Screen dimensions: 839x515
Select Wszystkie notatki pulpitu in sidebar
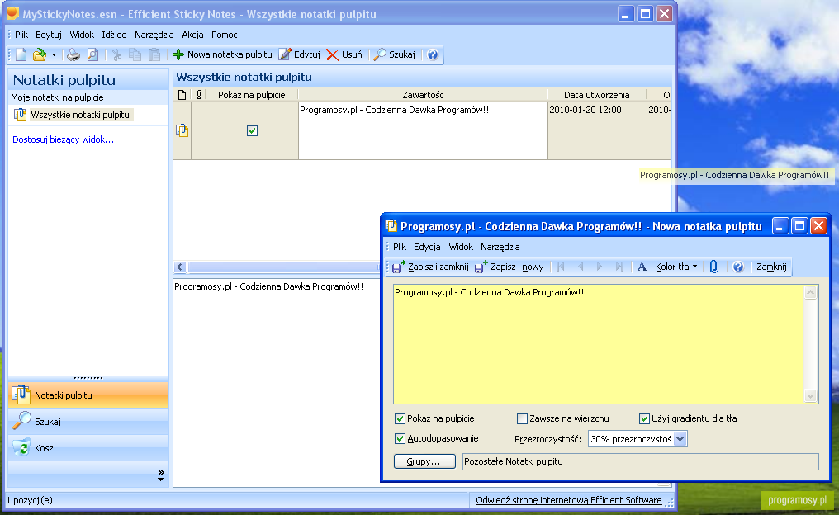click(80, 115)
